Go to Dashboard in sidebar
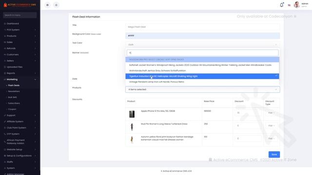312x175 pixels. [x=13, y=24]
